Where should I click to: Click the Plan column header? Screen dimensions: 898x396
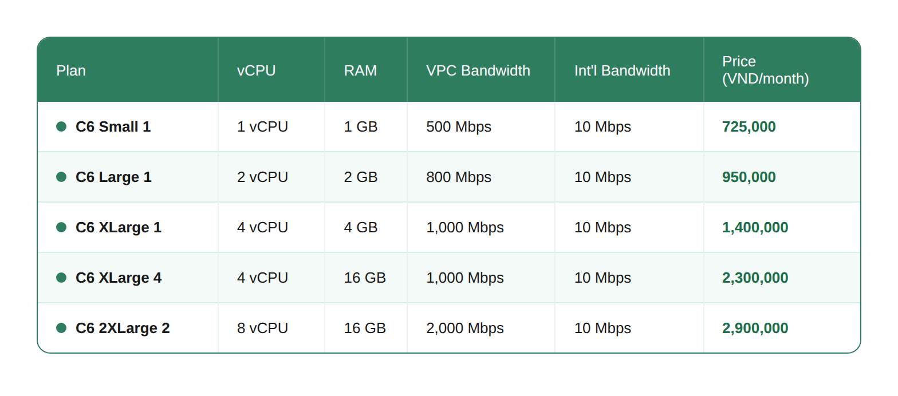click(x=71, y=70)
